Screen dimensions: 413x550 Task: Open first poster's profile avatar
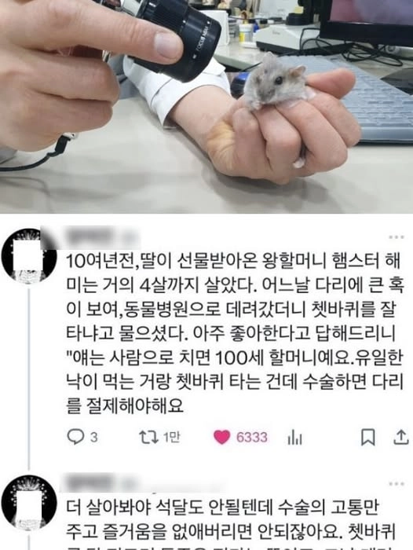pos(29,255)
